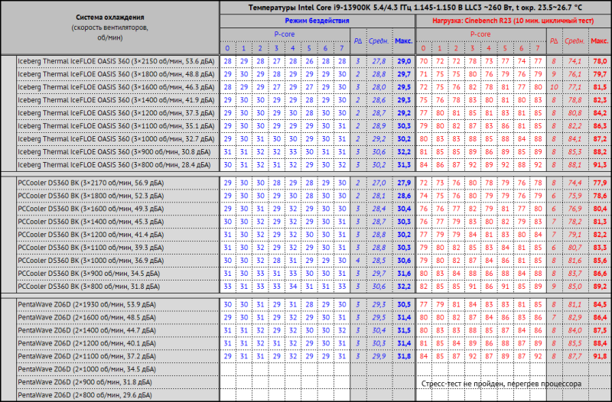Select the Iceberg Thermal 3×800 об/мин row label
This screenshot has width=612, height=402.
pos(108,164)
